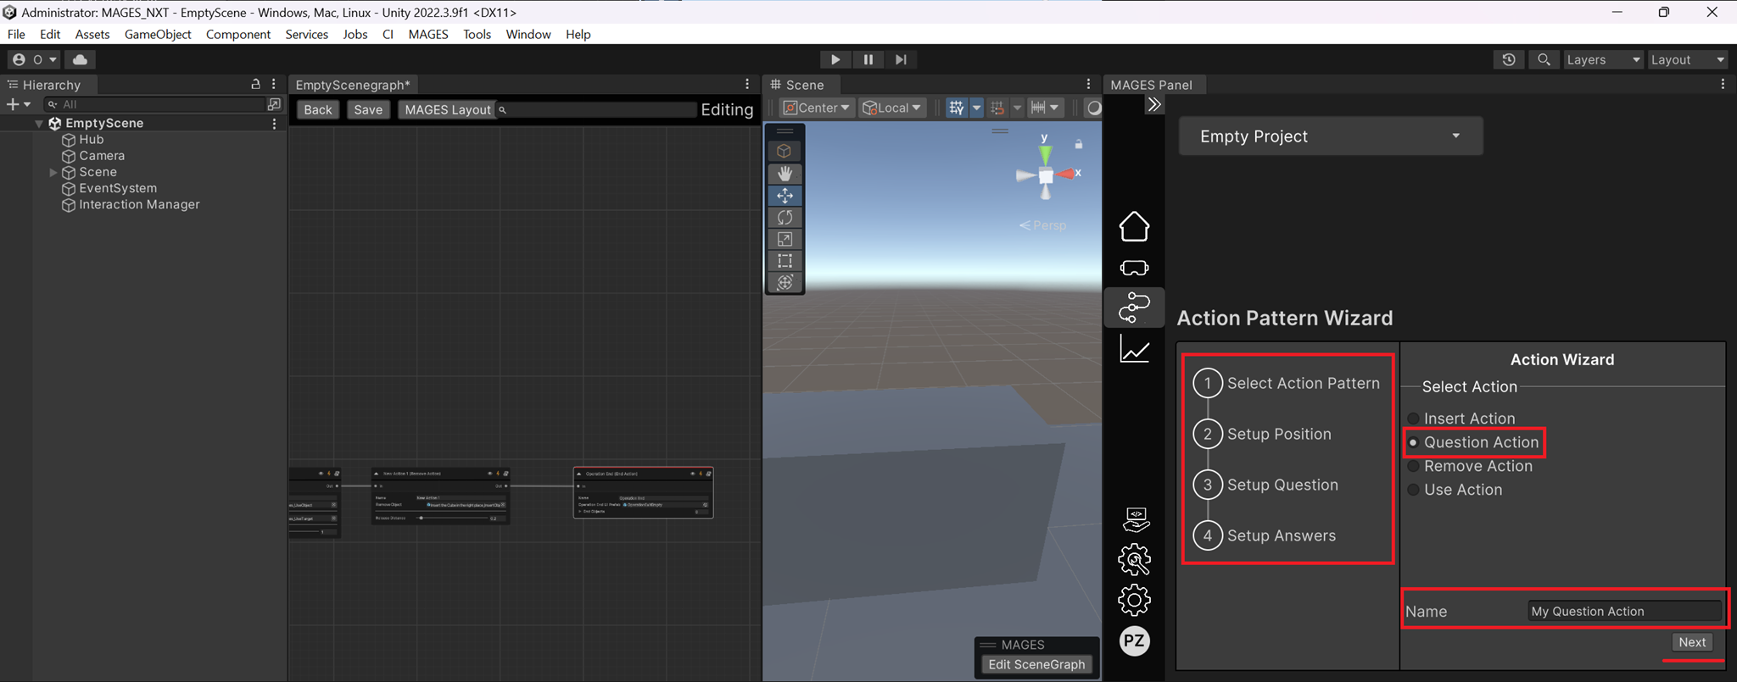Click the action Name input field
1737x682 pixels.
(1623, 611)
